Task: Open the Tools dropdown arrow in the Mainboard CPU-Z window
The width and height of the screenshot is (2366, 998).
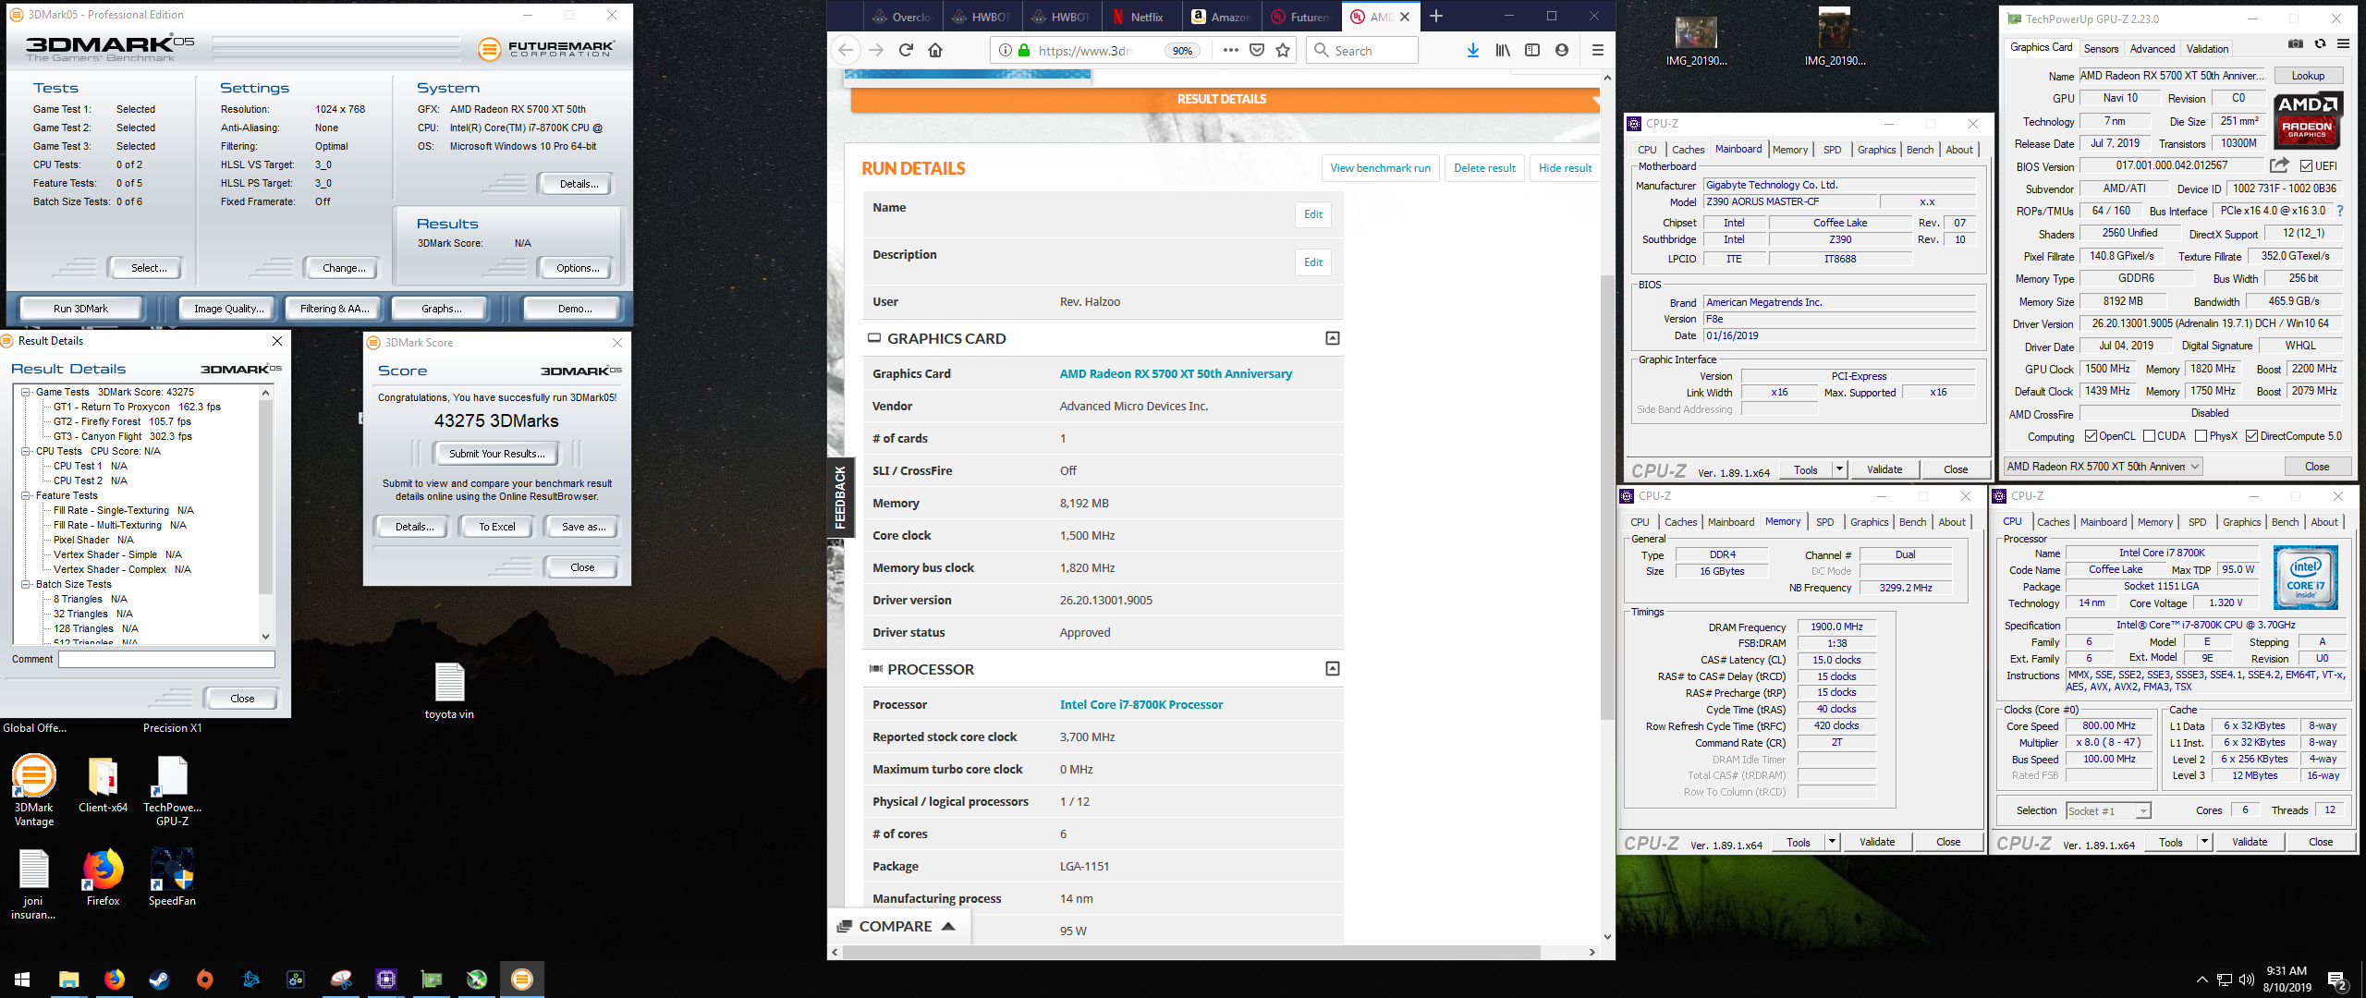Action: (1839, 469)
